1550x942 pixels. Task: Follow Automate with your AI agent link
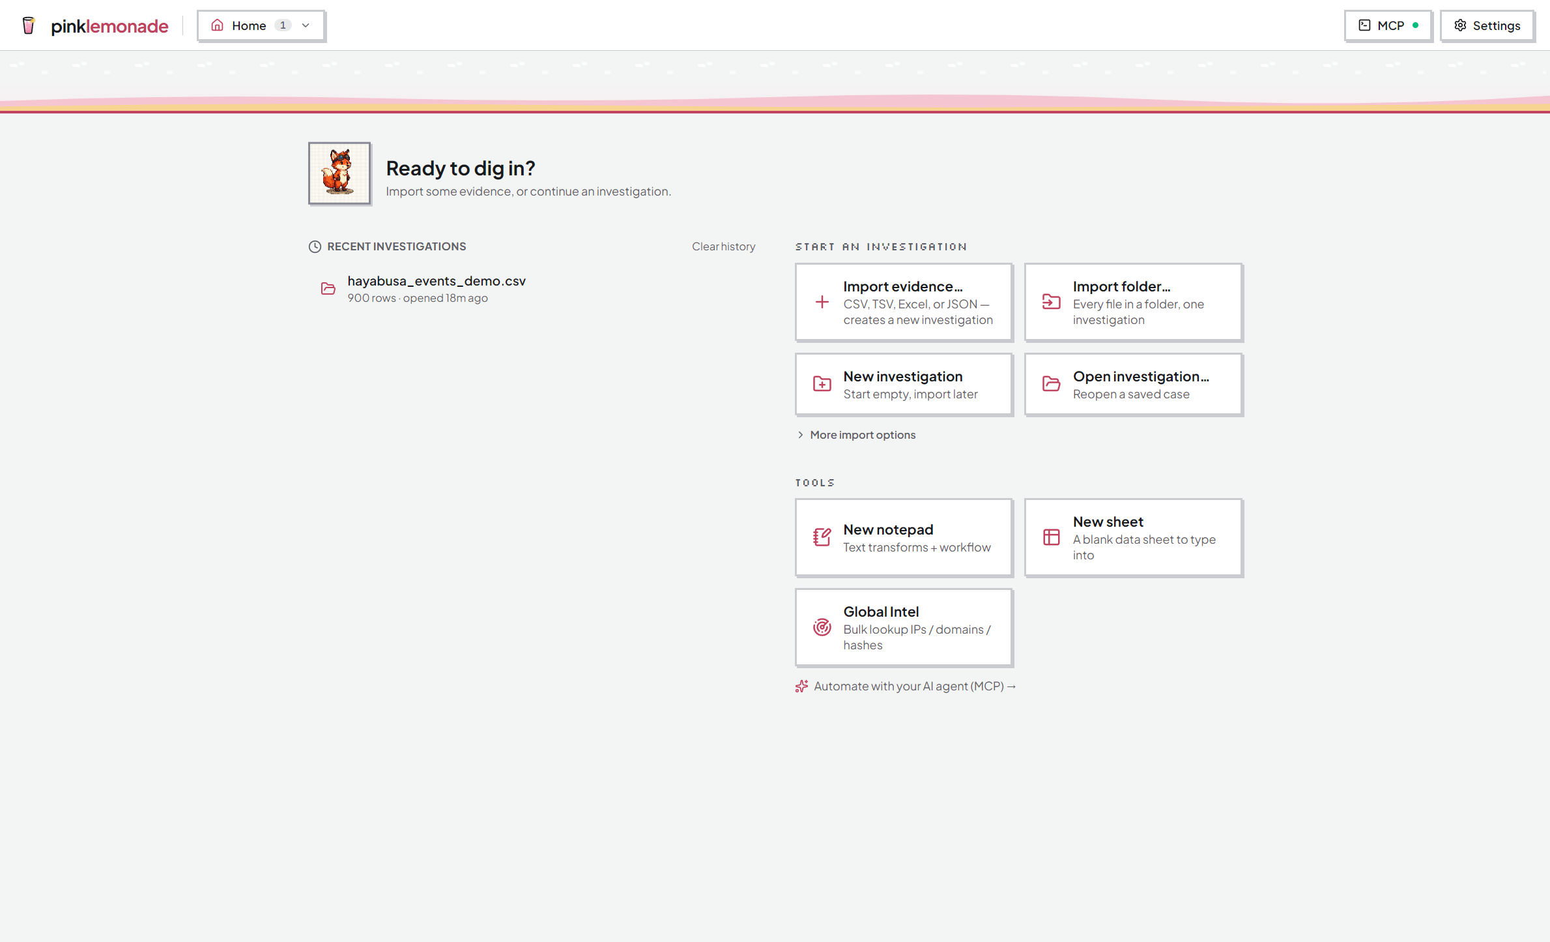[915, 686]
